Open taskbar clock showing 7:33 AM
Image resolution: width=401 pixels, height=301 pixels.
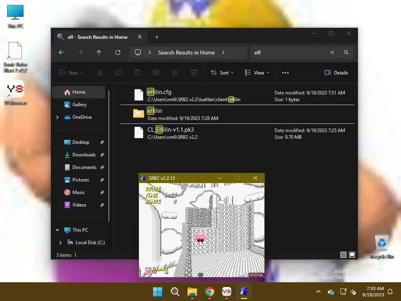click(x=373, y=292)
